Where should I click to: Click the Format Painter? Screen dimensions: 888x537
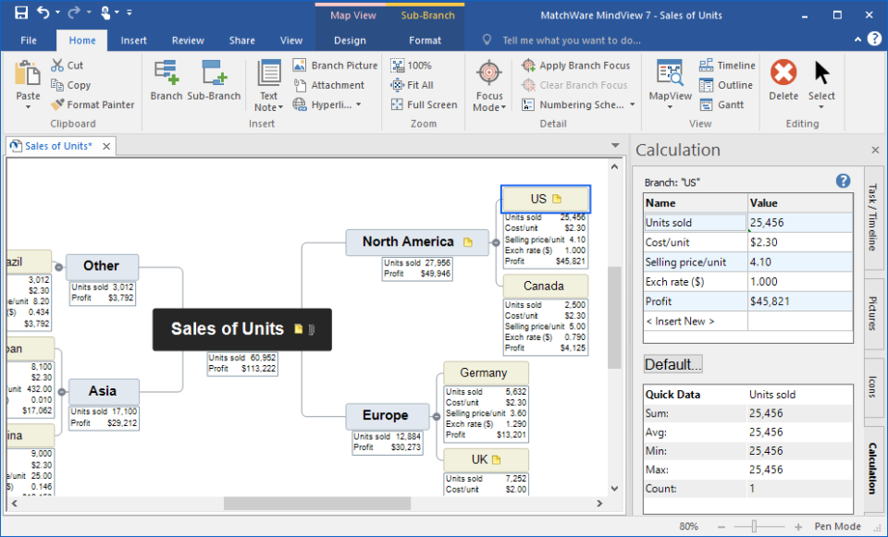coord(92,104)
